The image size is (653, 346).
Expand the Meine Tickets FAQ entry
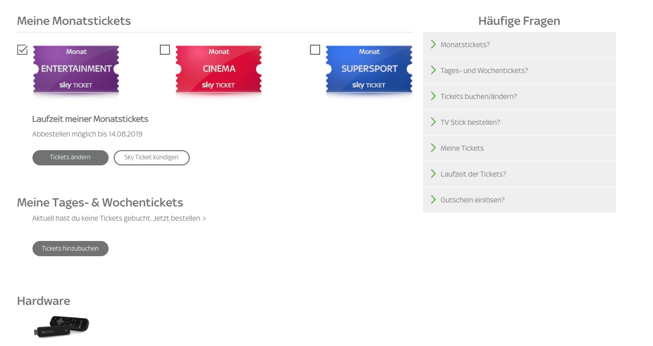[462, 148]
